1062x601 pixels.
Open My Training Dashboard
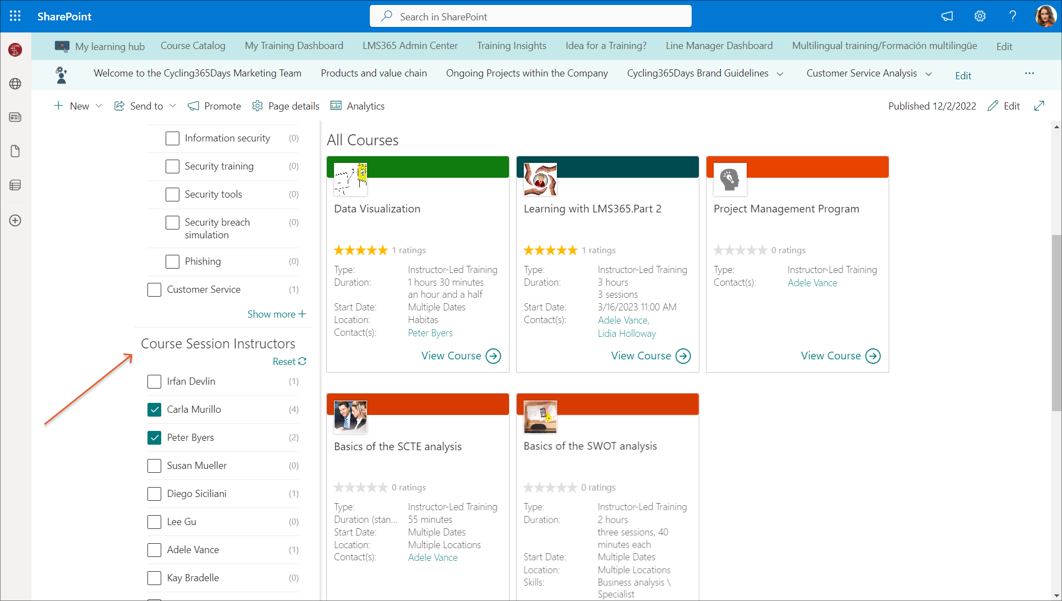point(294,46)
